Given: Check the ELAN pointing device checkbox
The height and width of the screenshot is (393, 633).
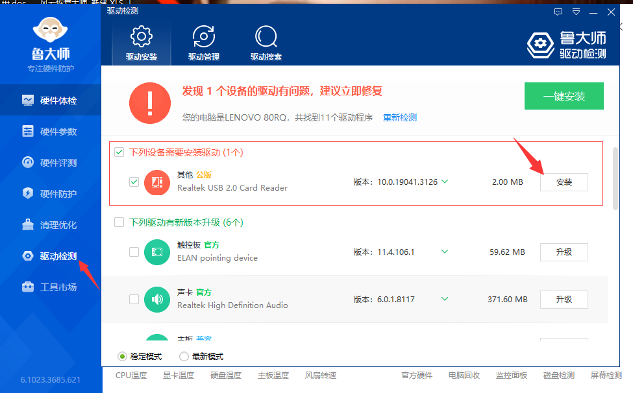Looking at the screenshot, I should (x=134, y=252).
